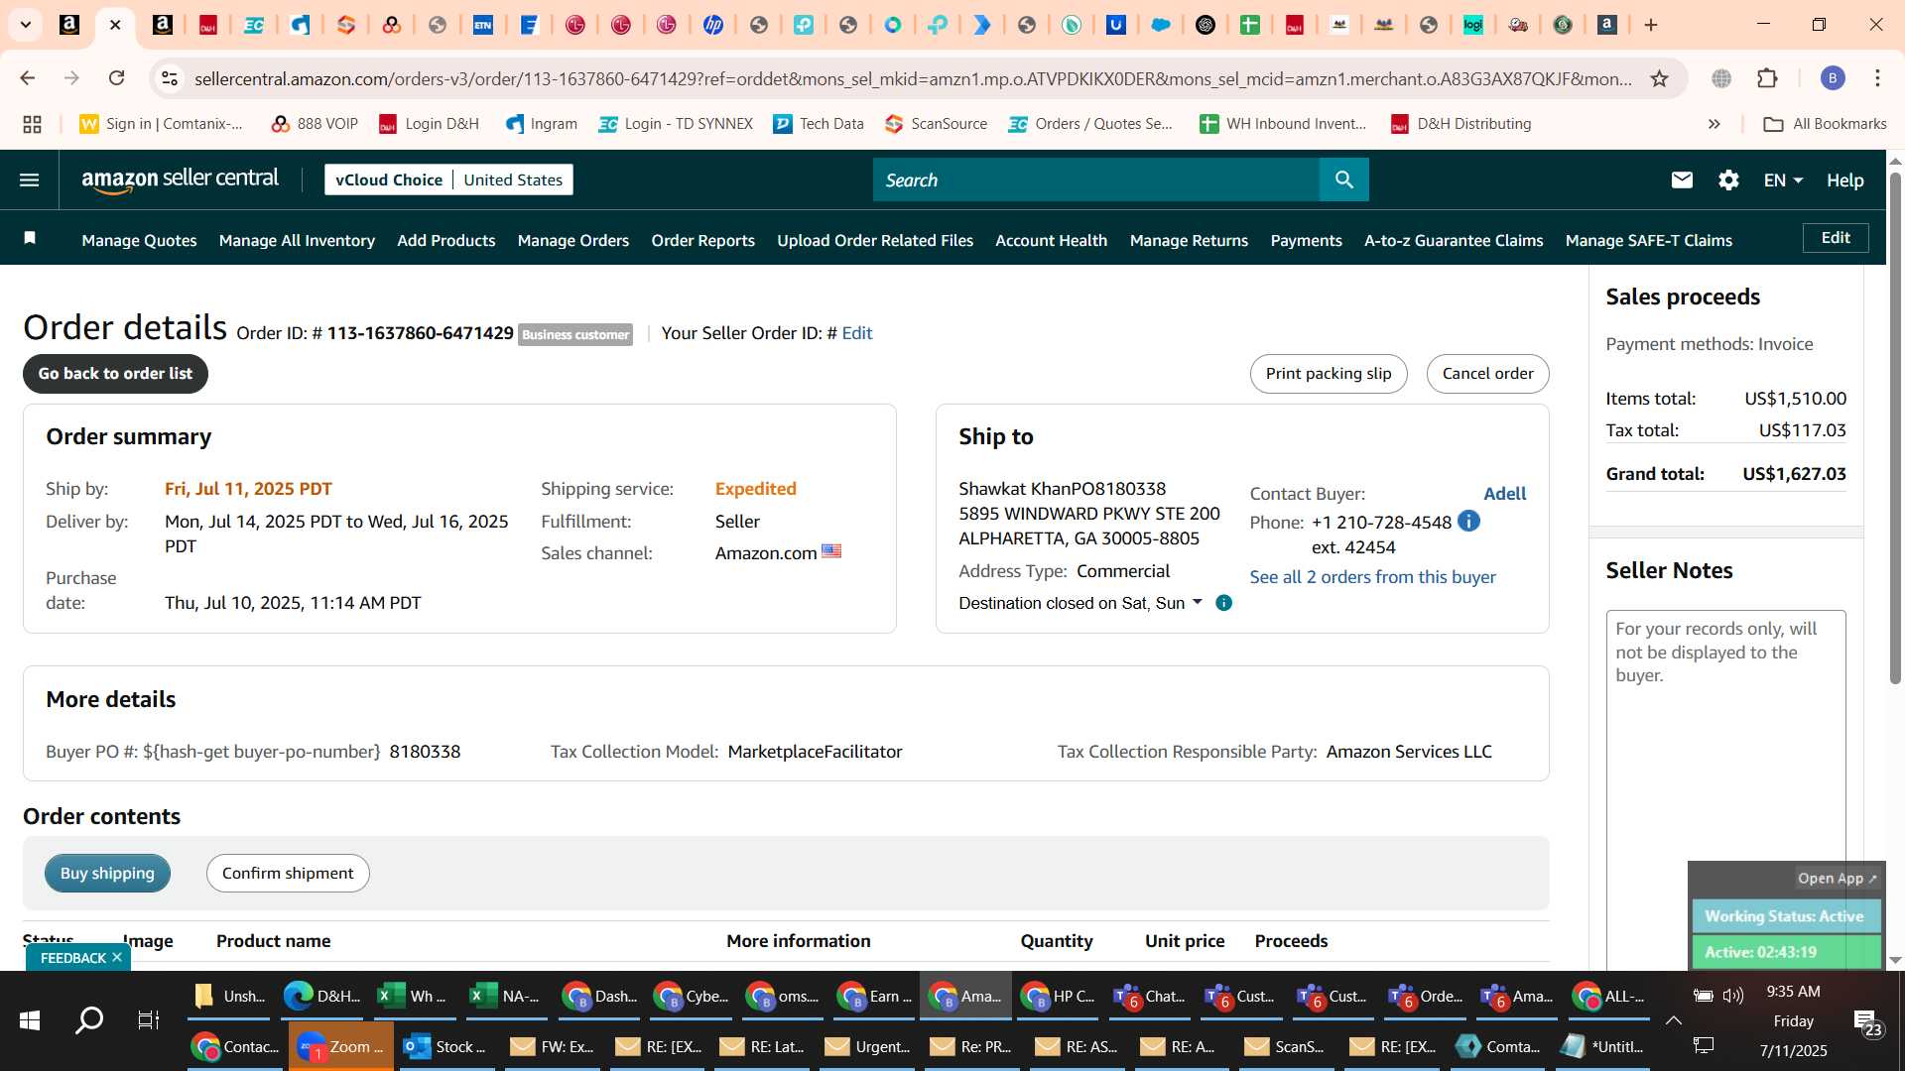Expand Destination closed on Sat, Sun dropdown

(x=1079, y=603)
